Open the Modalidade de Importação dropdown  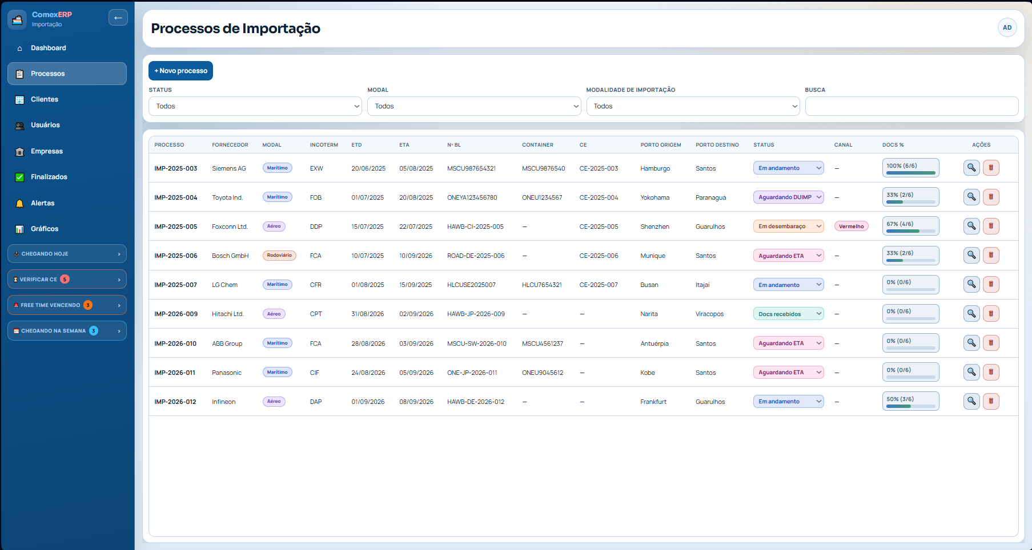[x=693, y=106]
